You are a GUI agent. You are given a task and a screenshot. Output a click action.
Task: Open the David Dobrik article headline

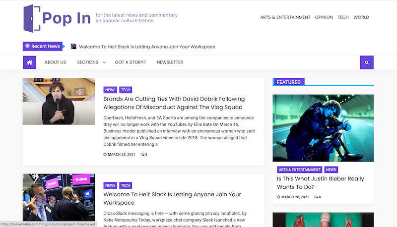pyautogui.click(x=174, y=103)
